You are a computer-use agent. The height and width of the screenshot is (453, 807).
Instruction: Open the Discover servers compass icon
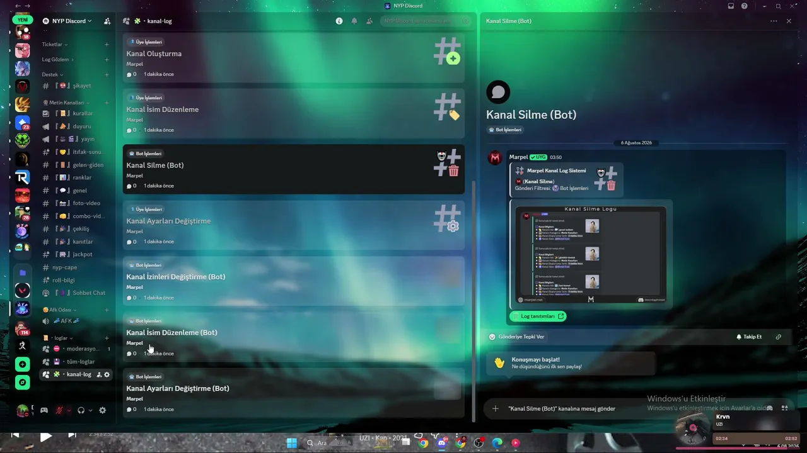23,382
